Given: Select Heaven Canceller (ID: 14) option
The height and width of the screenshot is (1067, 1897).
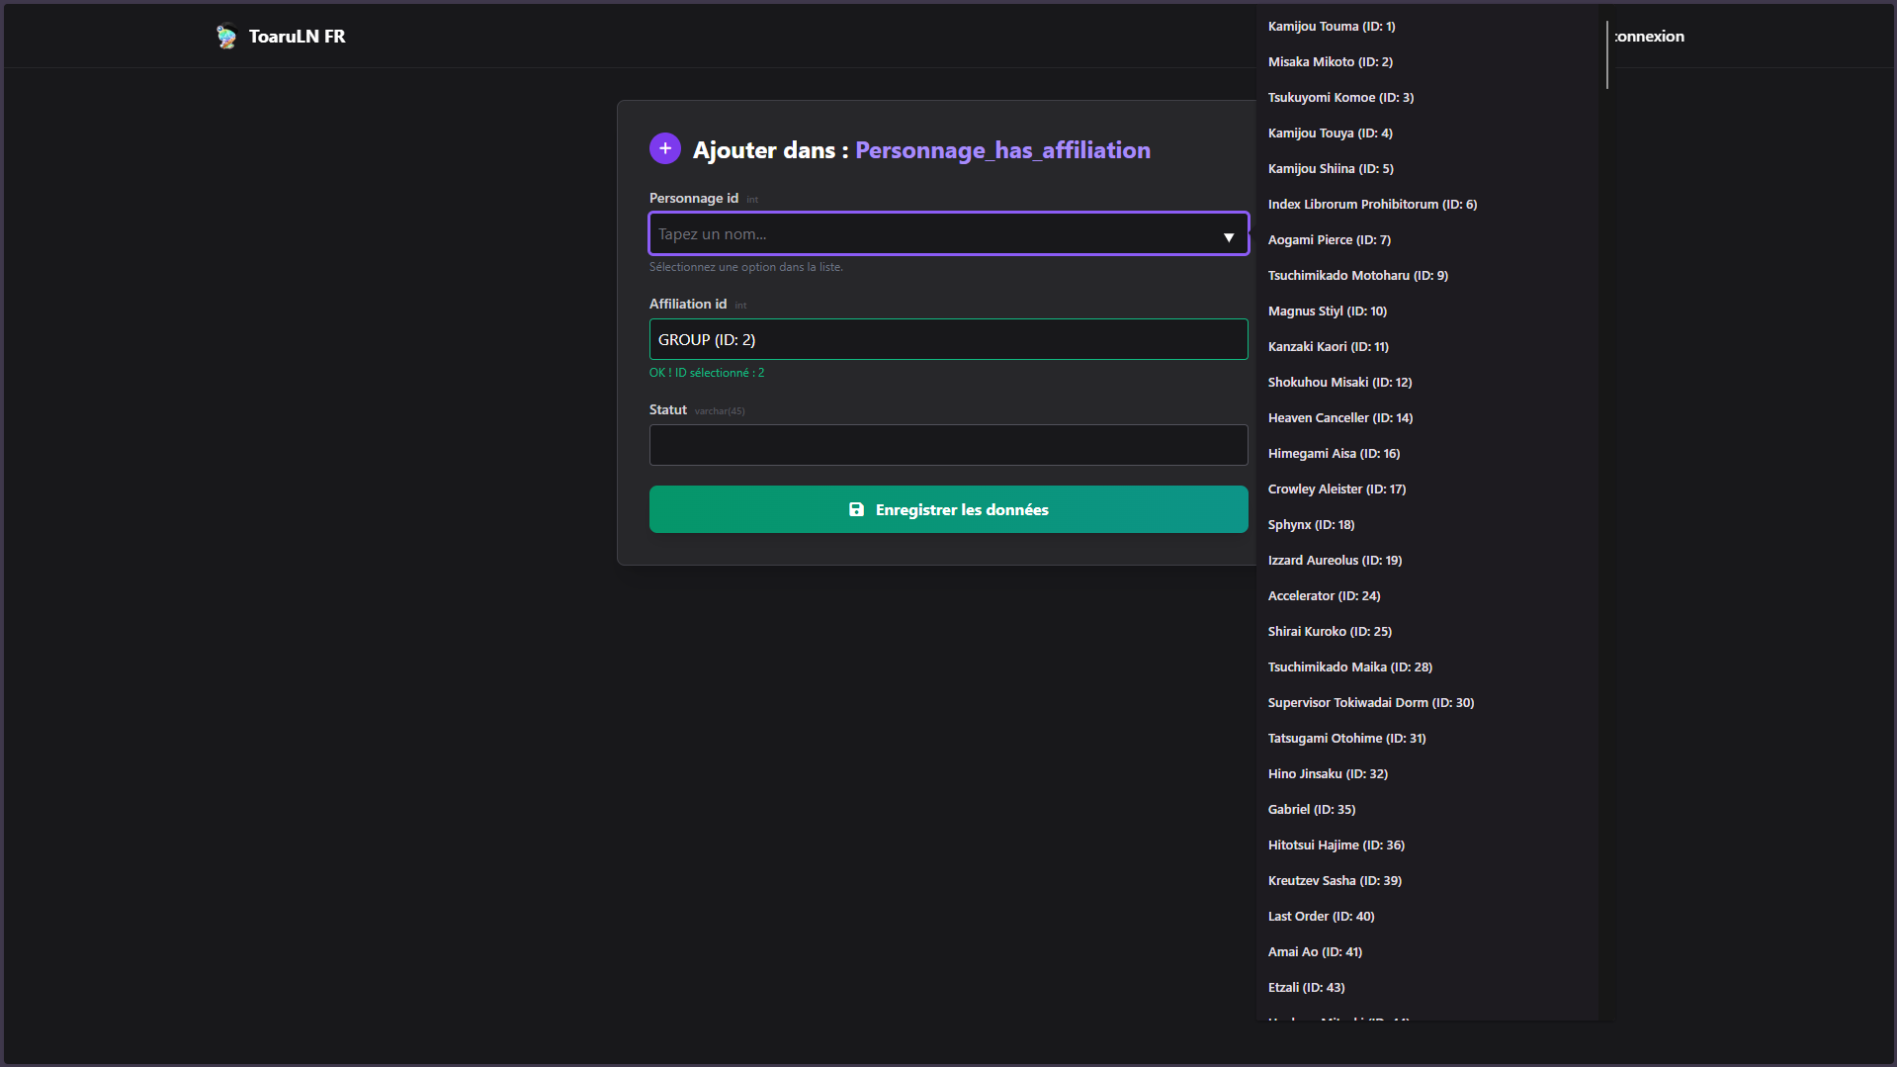Looking at the screenshot, I should (1339, 418).
